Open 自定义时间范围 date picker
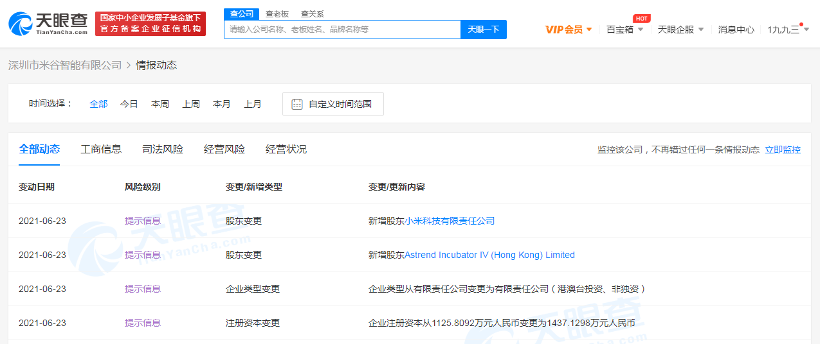This screenshot has height=344, width=820. 333,104
